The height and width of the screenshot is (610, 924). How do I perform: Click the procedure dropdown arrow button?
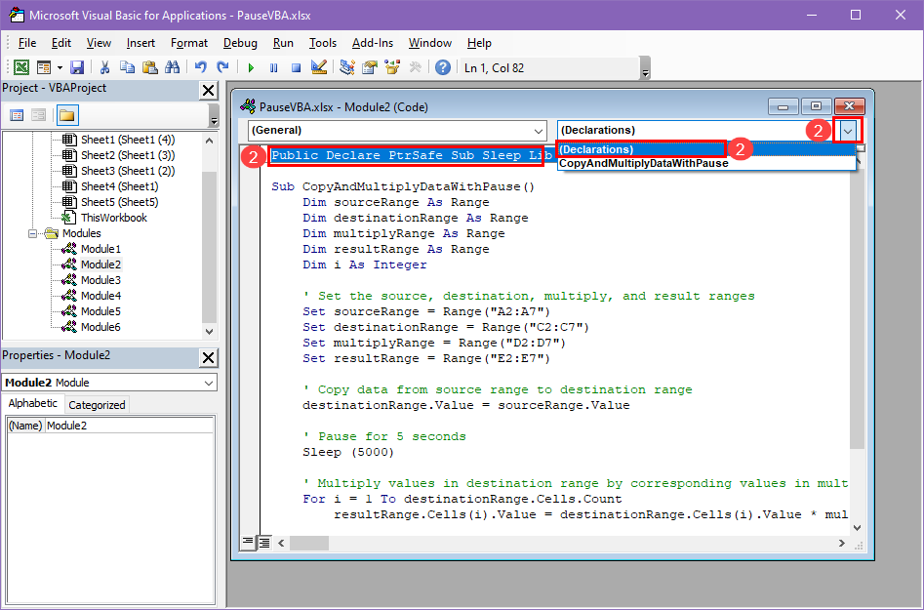click(848, 130)
